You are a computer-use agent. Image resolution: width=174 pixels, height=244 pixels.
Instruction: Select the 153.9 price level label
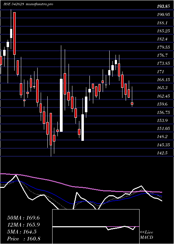163,120
